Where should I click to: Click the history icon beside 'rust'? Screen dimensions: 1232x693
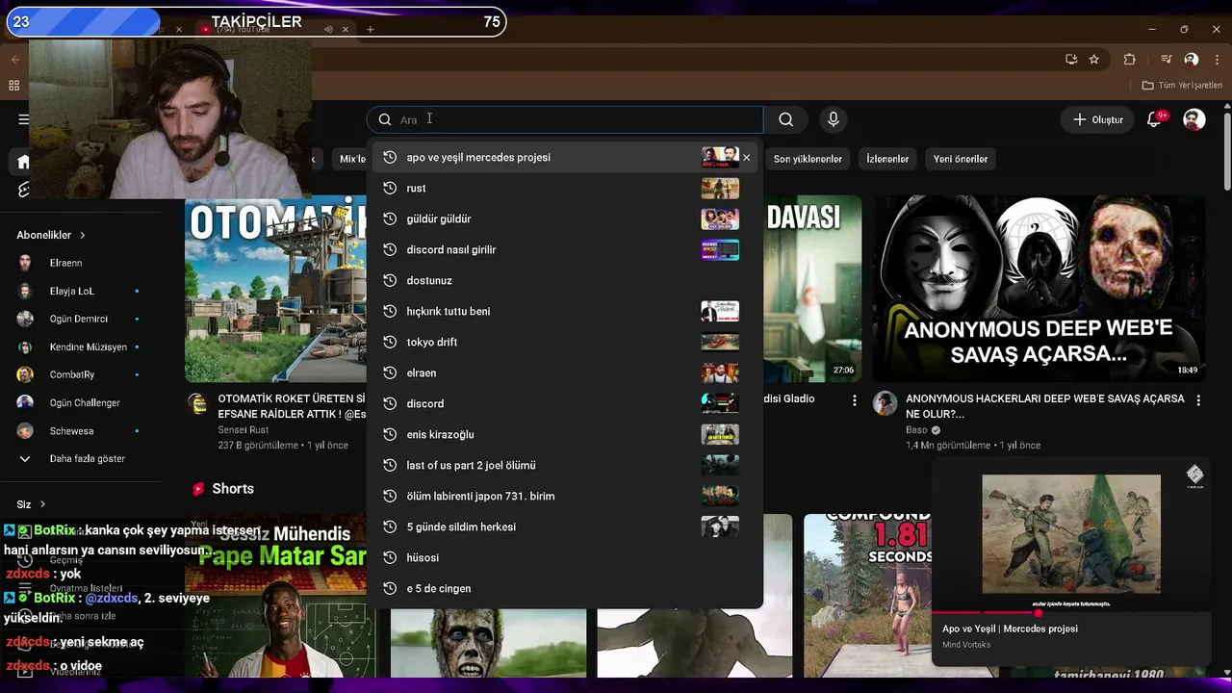390,189
